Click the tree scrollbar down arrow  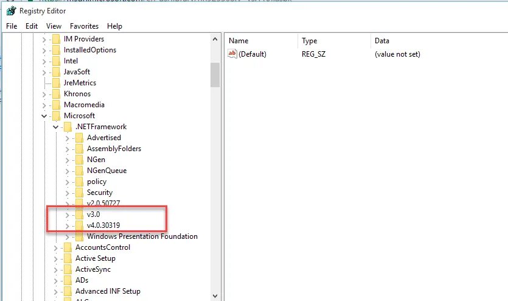click(215, 296)
